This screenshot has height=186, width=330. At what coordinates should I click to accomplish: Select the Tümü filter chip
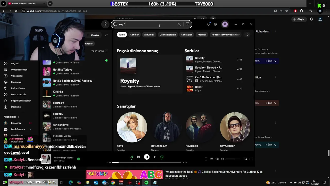[x=122, y=35]
